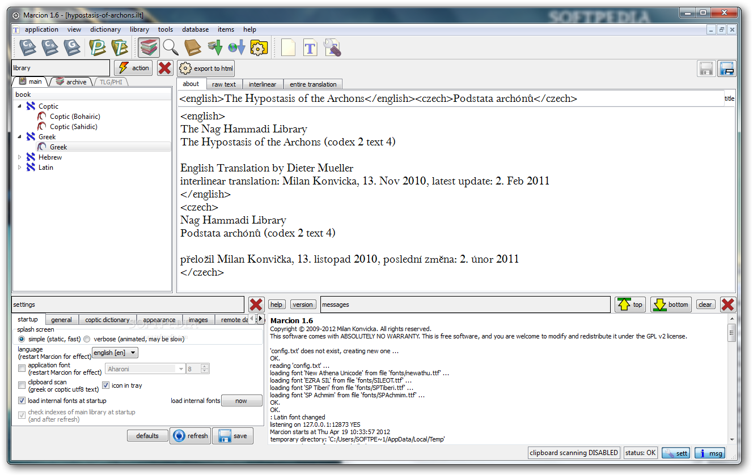Click the sett status bar button
753x476 pixels.
676,453
